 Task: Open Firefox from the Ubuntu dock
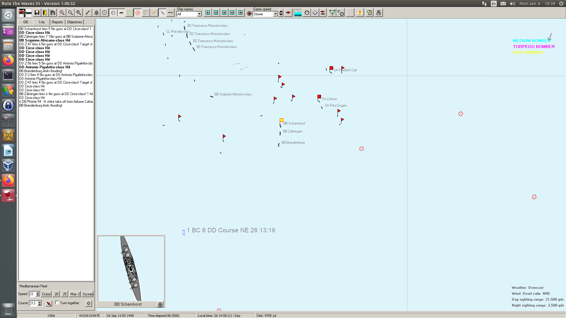8,60
